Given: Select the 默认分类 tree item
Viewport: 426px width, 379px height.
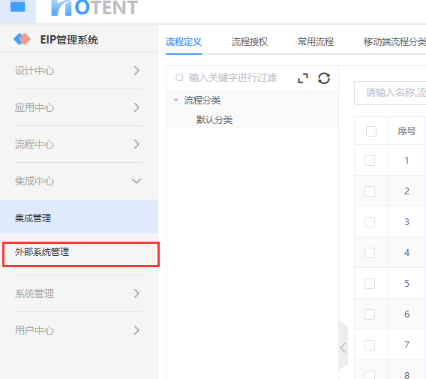Looking at the screenshot, I should click(x=214, y=119).
